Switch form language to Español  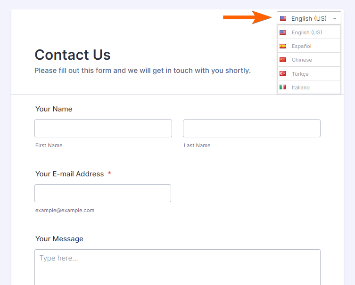(302, 46)
